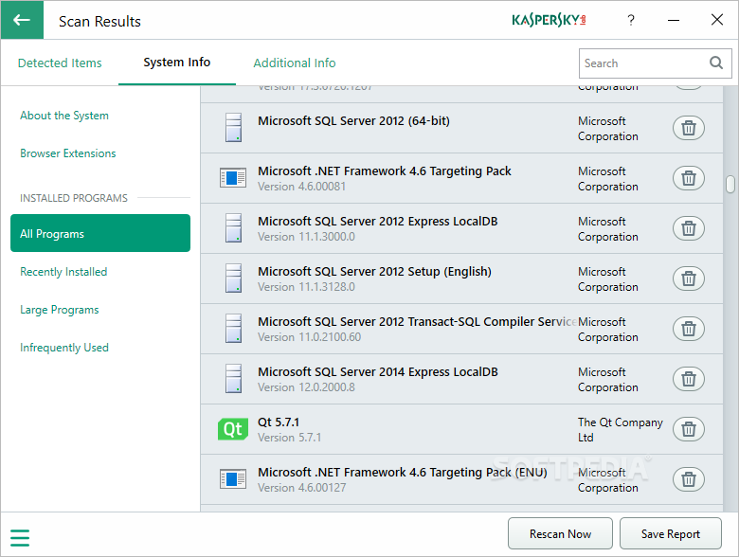The height and width of the screenshot is (557, 739).
Task: Show Recently Installed programs
Action: coord(63,272)
